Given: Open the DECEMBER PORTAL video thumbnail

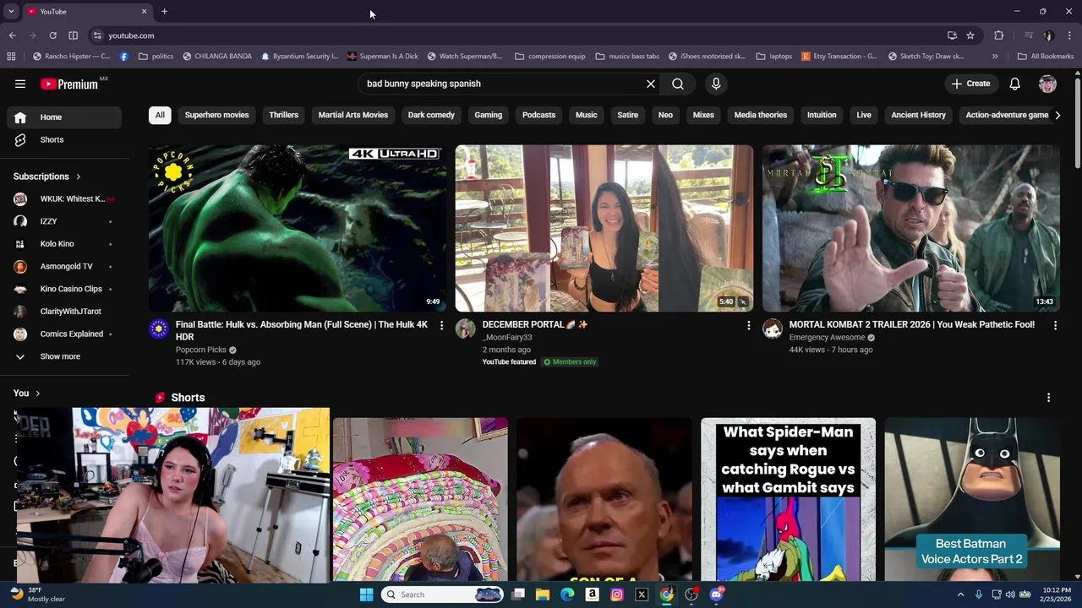Looking at the screenshot, I should pyautogui.click(x=604, y=228).
